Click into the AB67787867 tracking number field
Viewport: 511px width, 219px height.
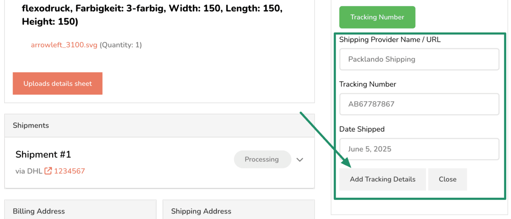tap(419, 104)
